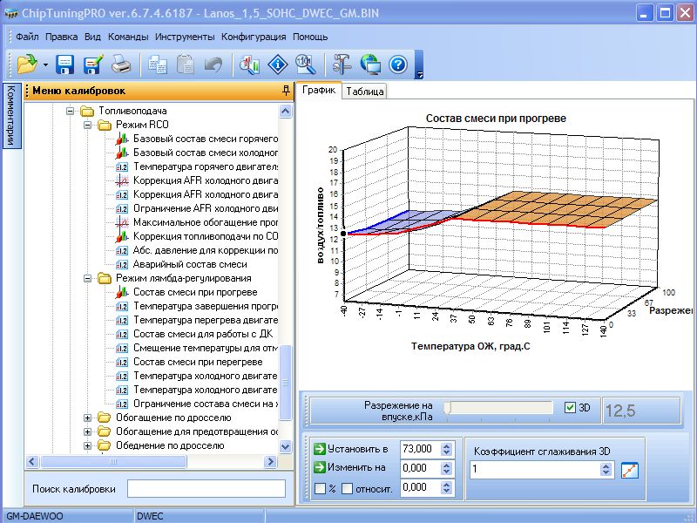Click the blue info diamond icon
This screenshot has height=523, width=697.
pos(278,64)
